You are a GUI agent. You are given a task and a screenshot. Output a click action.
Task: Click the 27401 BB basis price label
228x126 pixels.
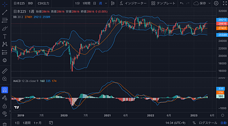(222, 28)
